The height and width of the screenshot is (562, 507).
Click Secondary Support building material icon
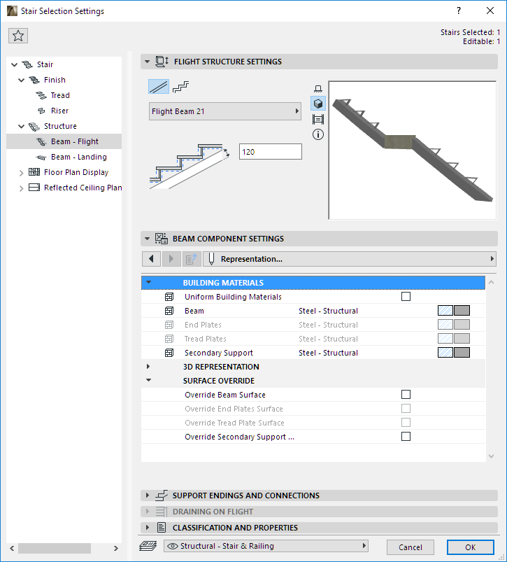point(169,353)
